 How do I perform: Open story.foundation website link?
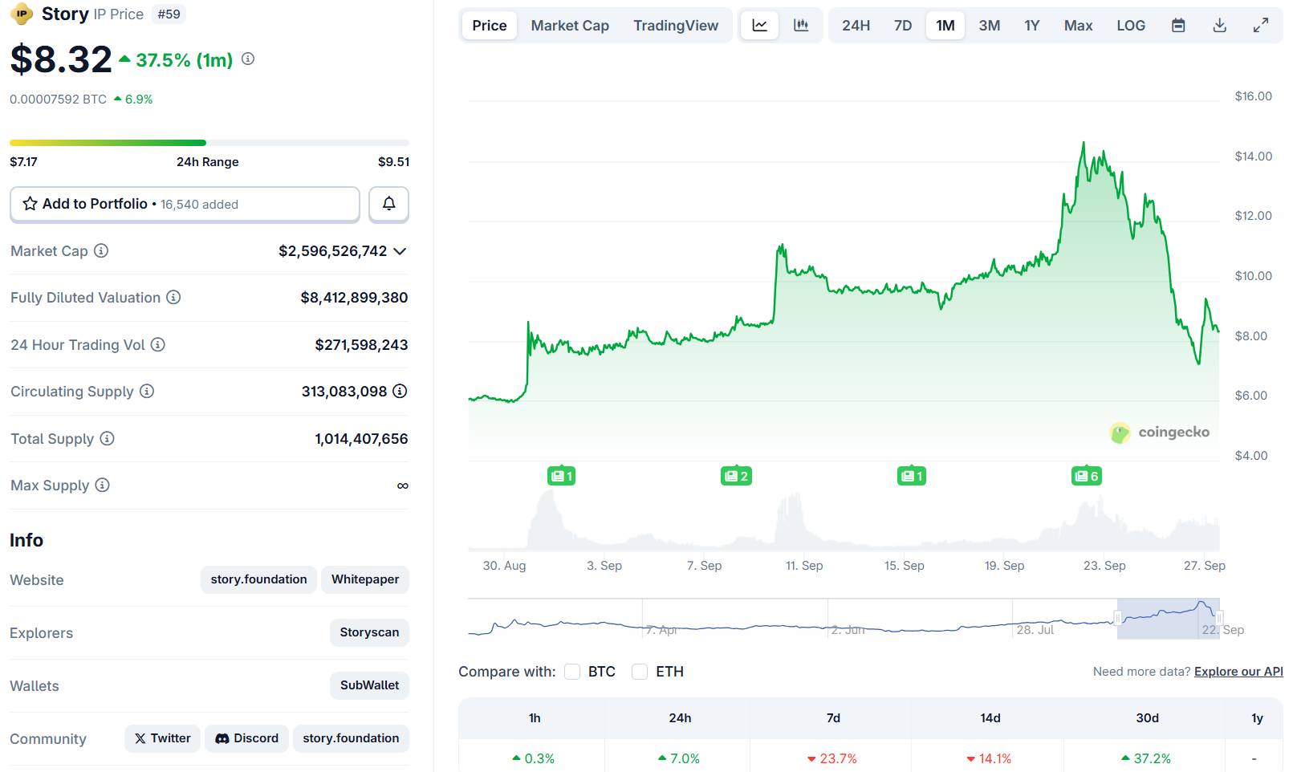point(258,579)
